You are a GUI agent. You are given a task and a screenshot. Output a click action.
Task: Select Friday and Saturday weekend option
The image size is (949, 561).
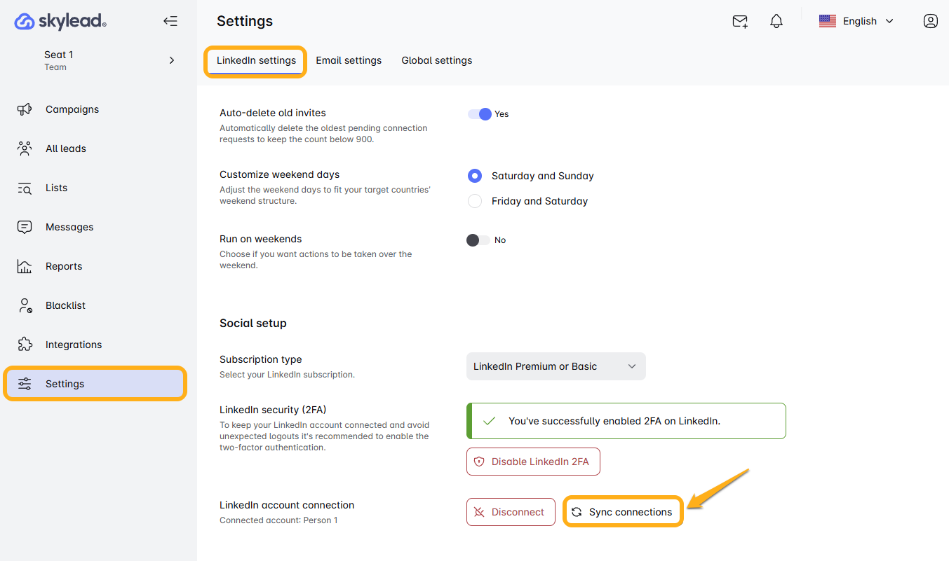pyautogui.click(x=475, y=201)
